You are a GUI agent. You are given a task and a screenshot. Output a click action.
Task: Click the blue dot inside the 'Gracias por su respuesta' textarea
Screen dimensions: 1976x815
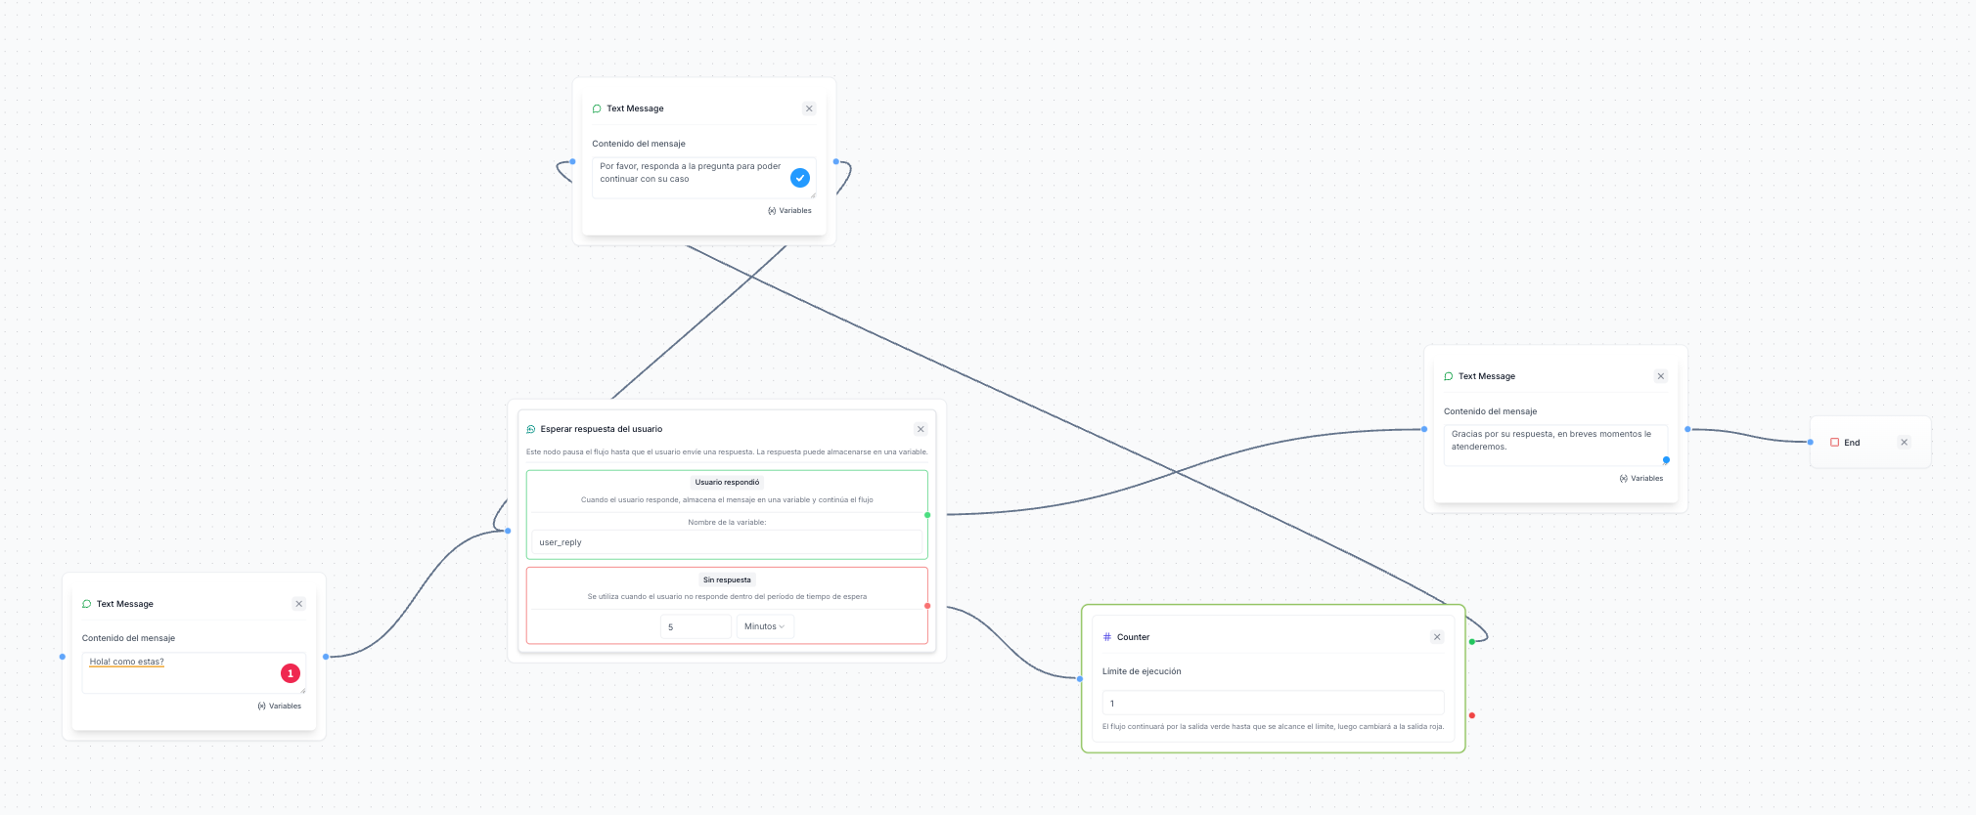pyautogui.click(x=1666, y=460)
